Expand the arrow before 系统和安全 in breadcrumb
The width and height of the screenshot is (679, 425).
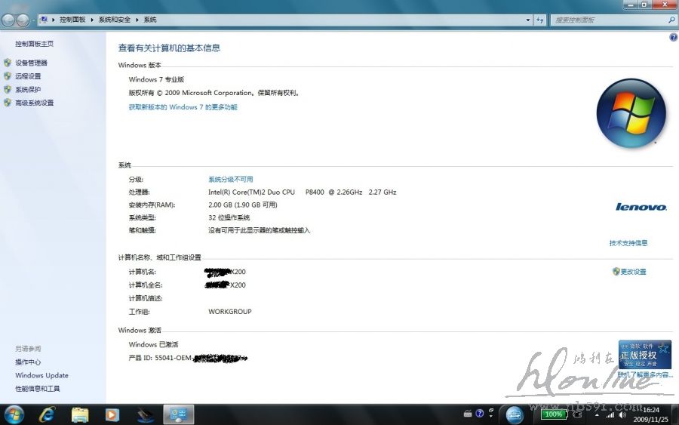pos(92,20)
